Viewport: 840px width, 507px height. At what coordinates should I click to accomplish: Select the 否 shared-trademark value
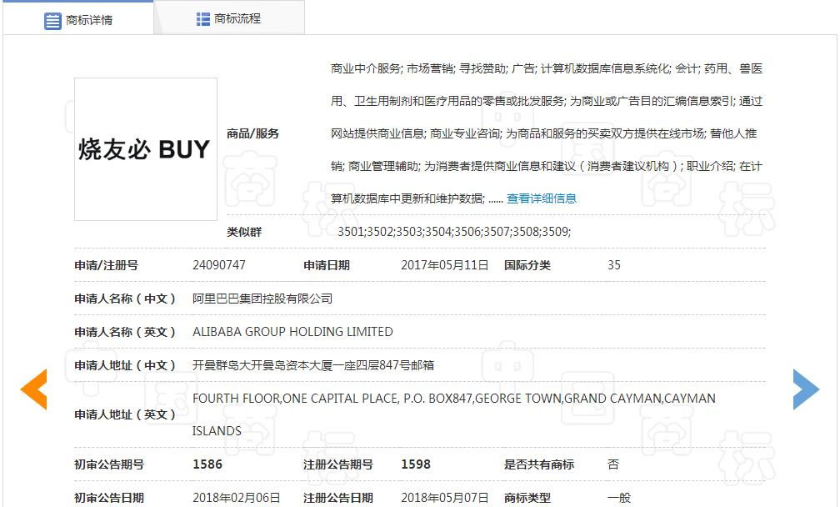(613, 464)
